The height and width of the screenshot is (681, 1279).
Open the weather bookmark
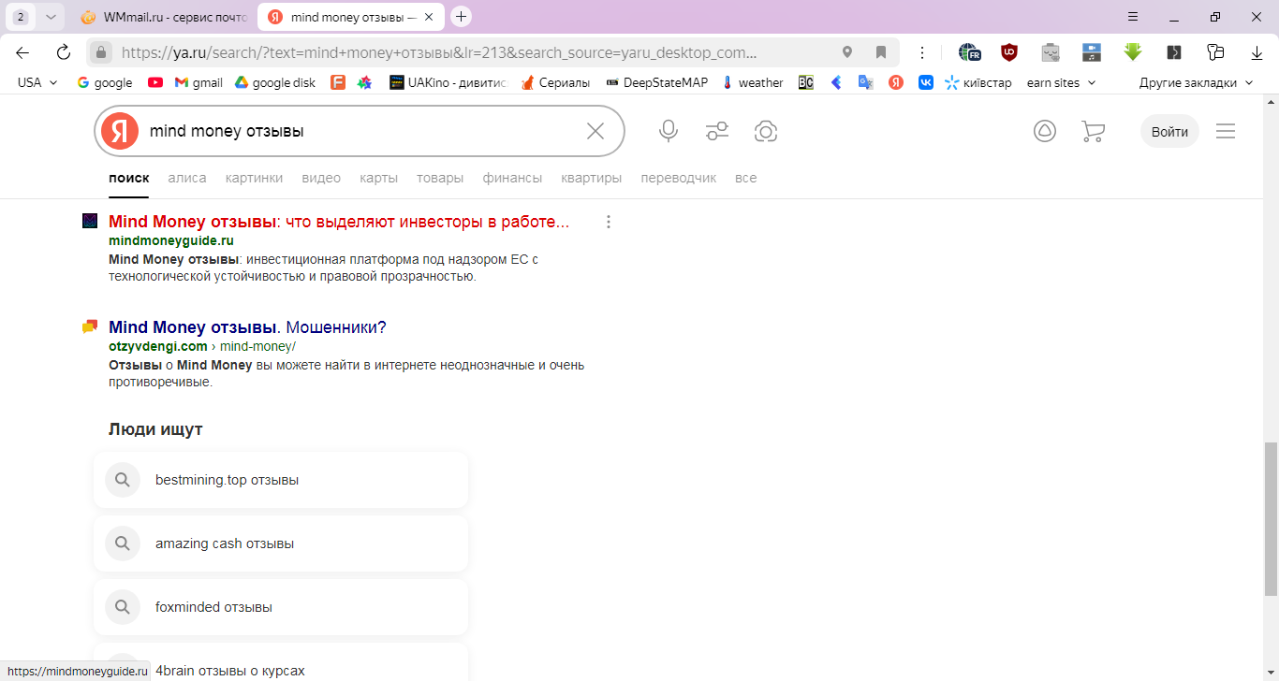753,82
